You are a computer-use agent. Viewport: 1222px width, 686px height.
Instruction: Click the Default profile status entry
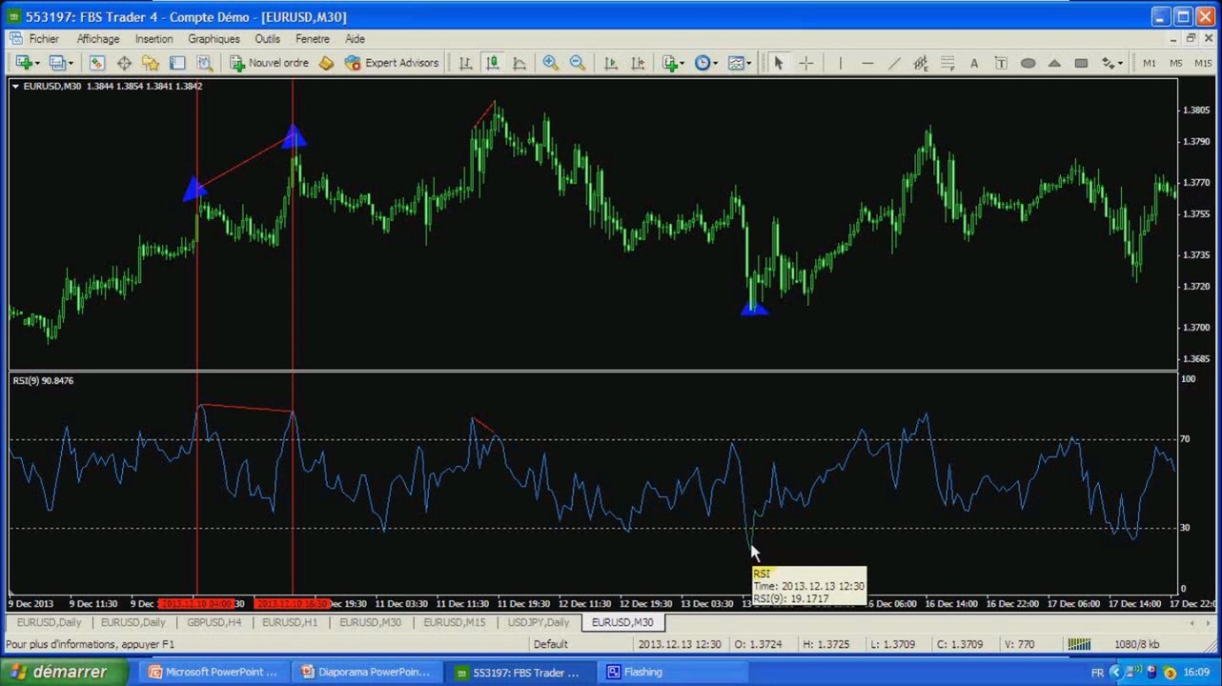550,644
